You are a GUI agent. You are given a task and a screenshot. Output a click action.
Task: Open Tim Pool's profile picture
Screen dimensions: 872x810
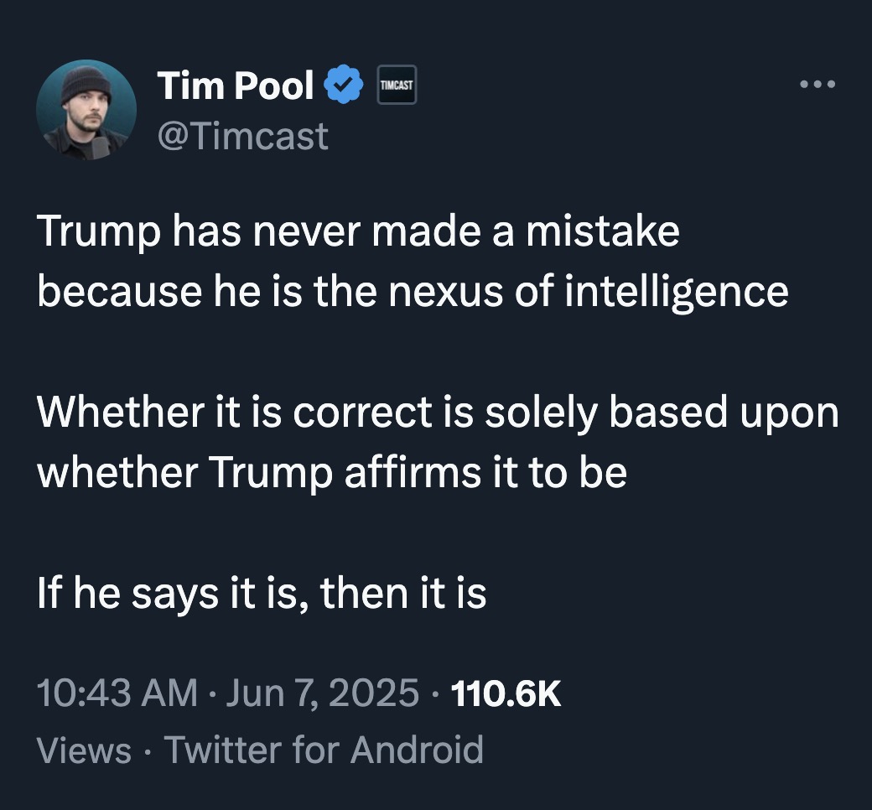(x=86, y=110)
